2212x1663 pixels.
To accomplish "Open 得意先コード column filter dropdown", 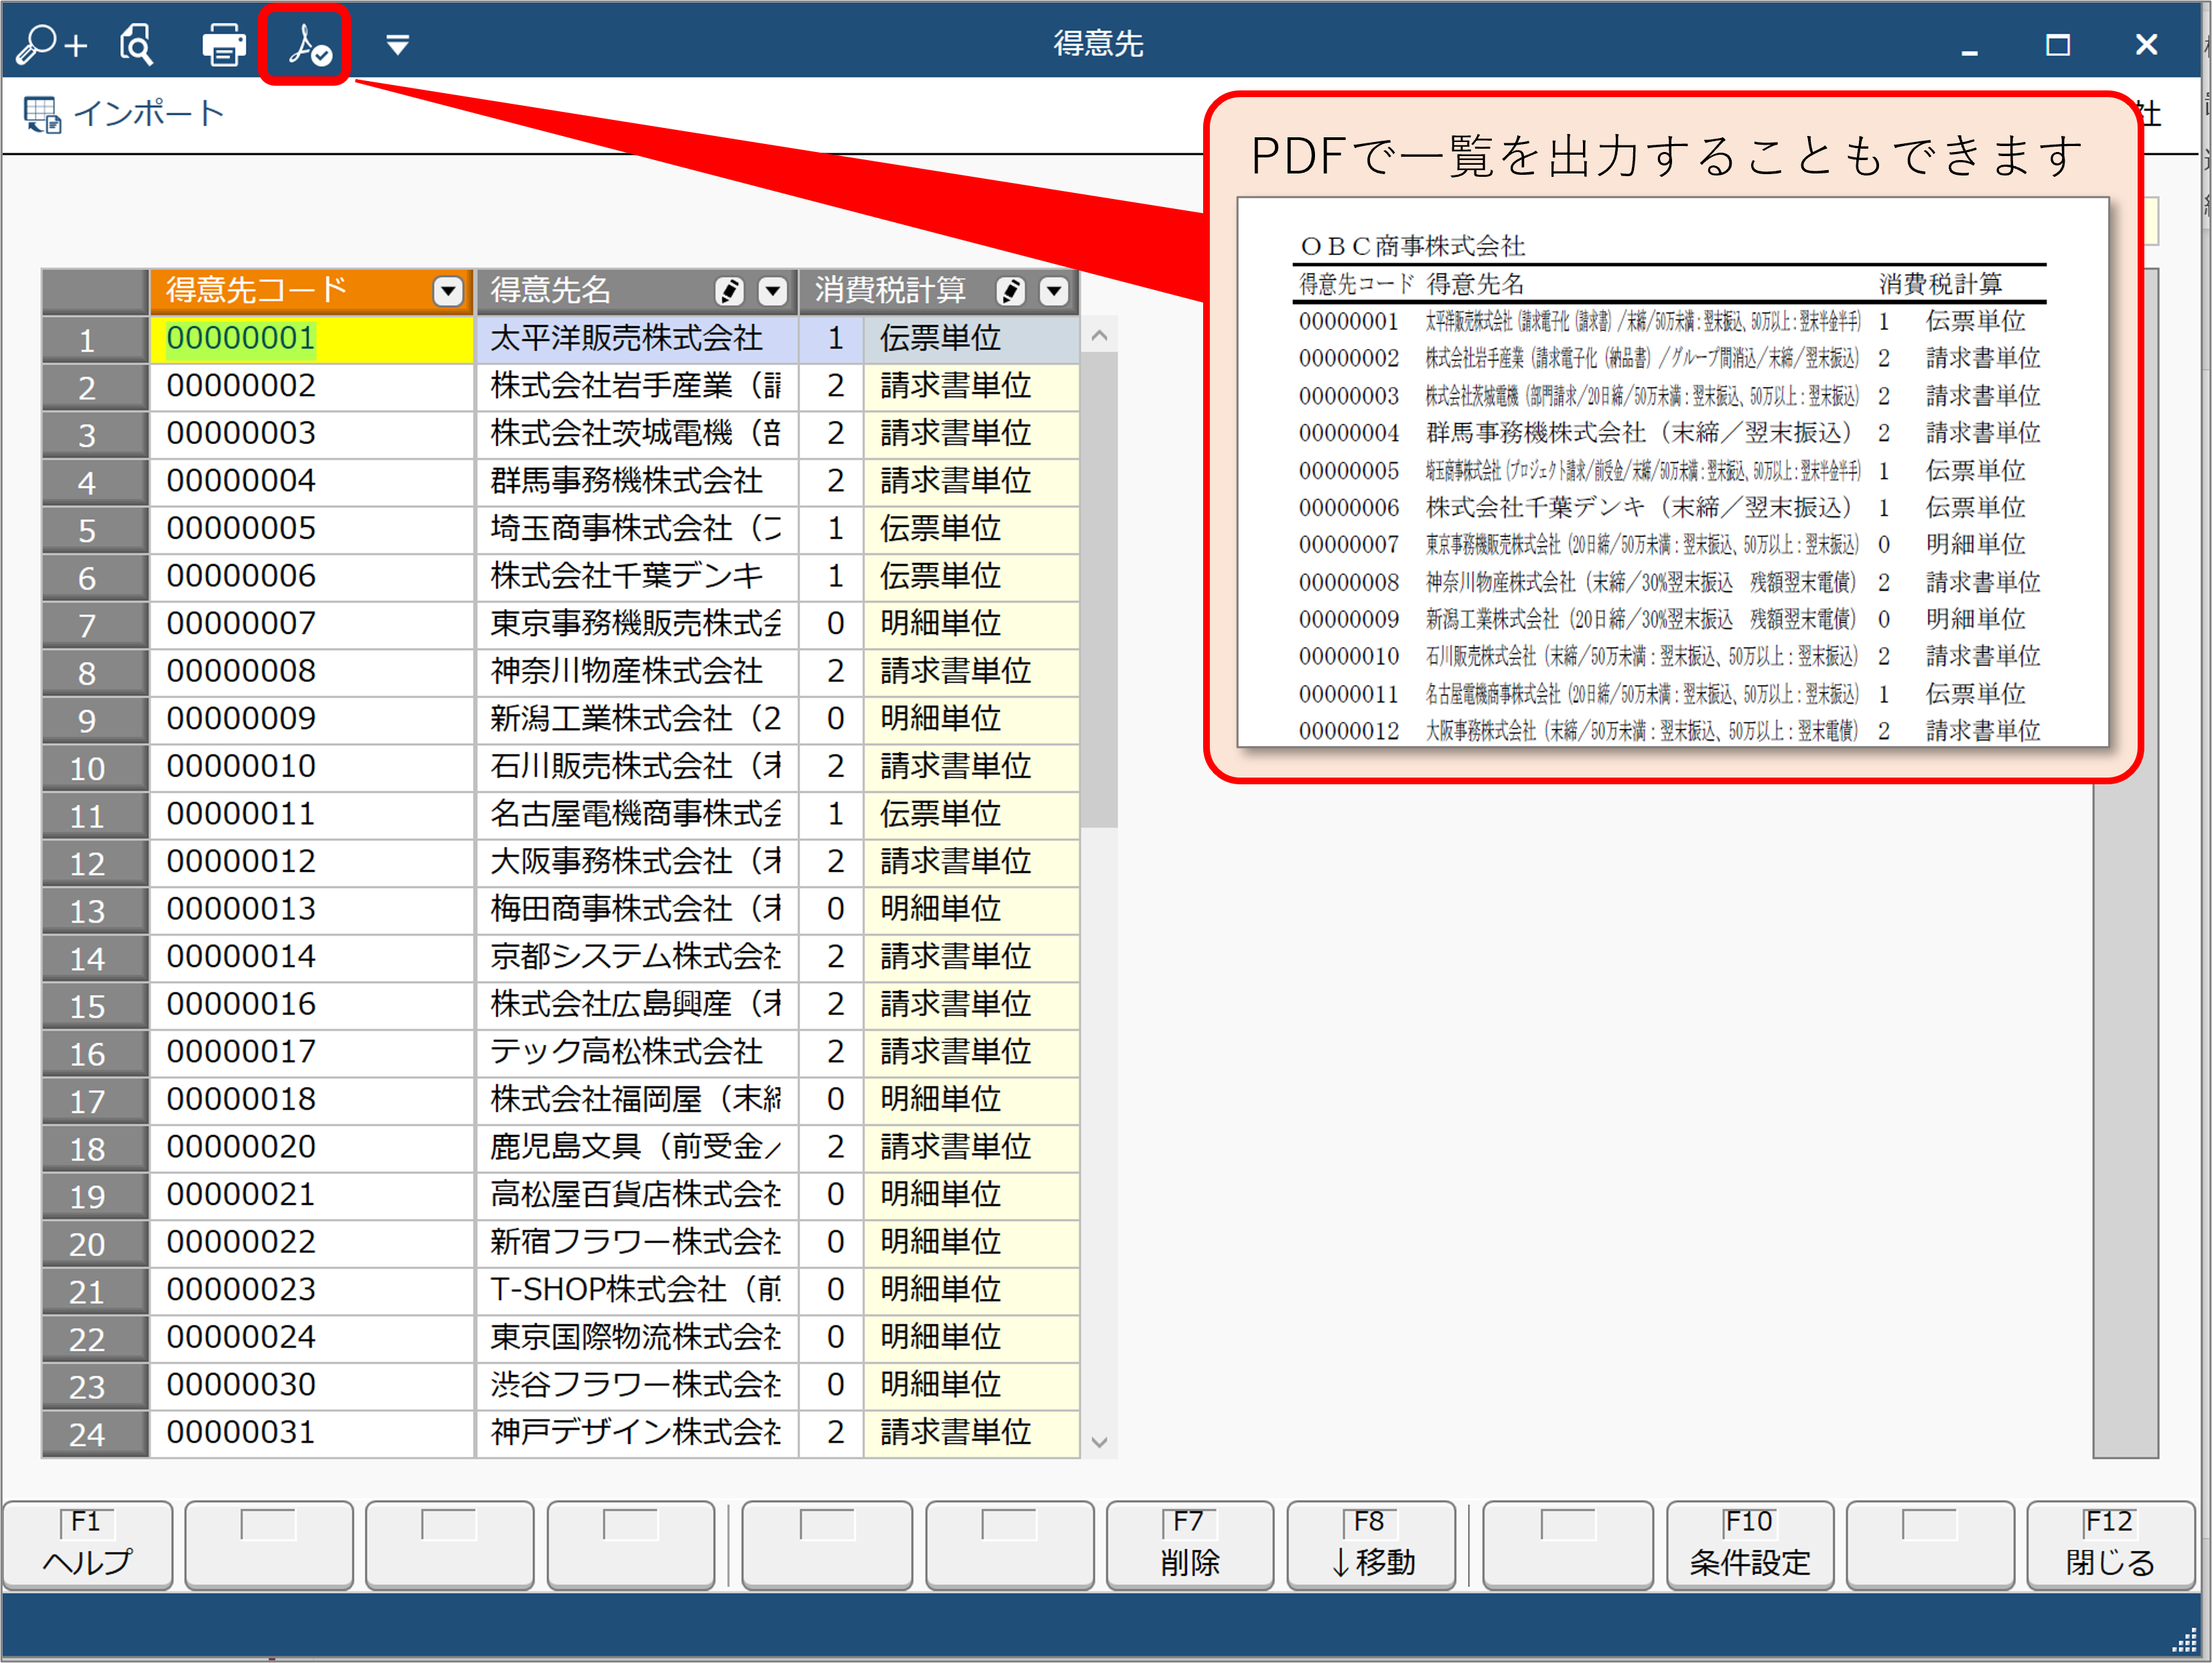I will click(x=448, y=291).
